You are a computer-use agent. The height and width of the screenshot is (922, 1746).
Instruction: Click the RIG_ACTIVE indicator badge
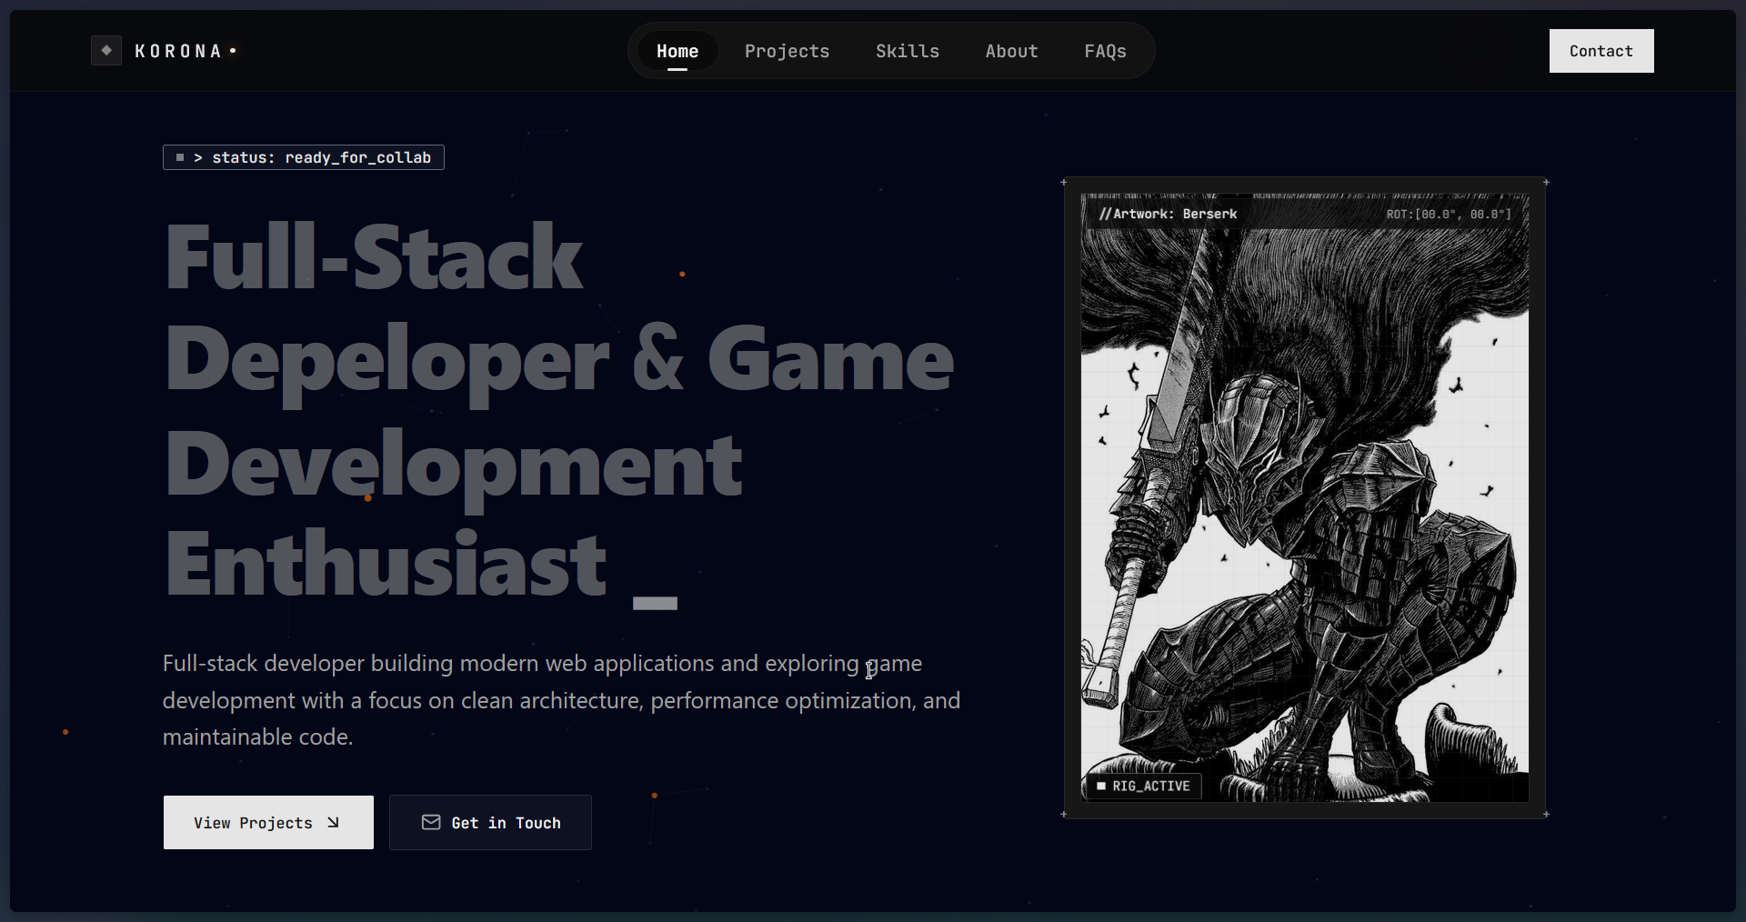pos(1144,786)
